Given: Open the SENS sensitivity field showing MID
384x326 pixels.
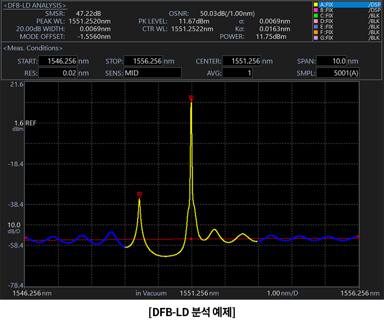Looking at the screenshot, I should click(153, 73).
